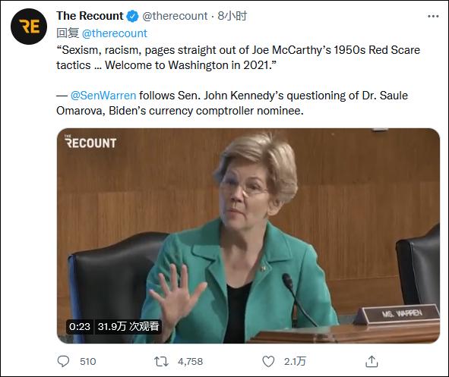Click the retweet arrows icon
449x377 pixels.
click(161, 362)
